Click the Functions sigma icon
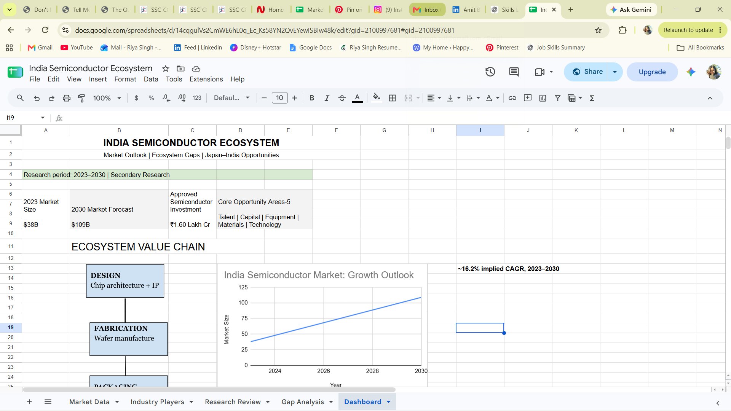This screenshot has height=411, width=731. [592, 98]
